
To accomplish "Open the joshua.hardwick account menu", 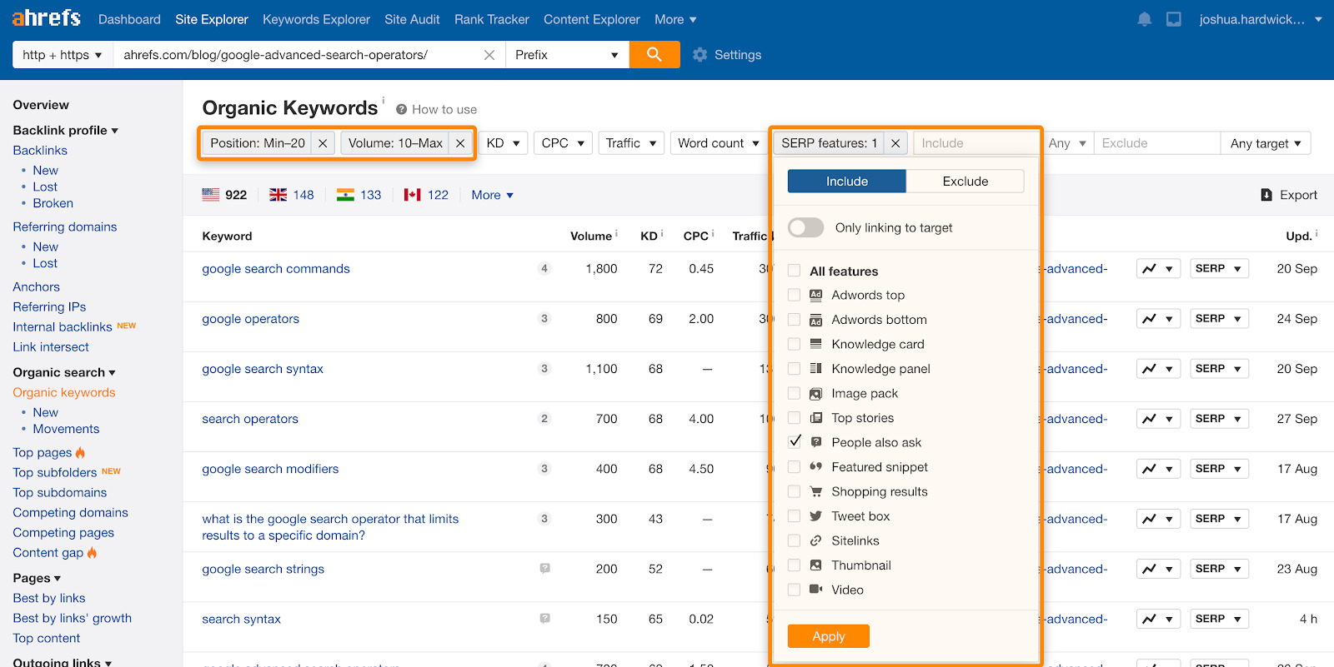I will [x=1261, y=19].
